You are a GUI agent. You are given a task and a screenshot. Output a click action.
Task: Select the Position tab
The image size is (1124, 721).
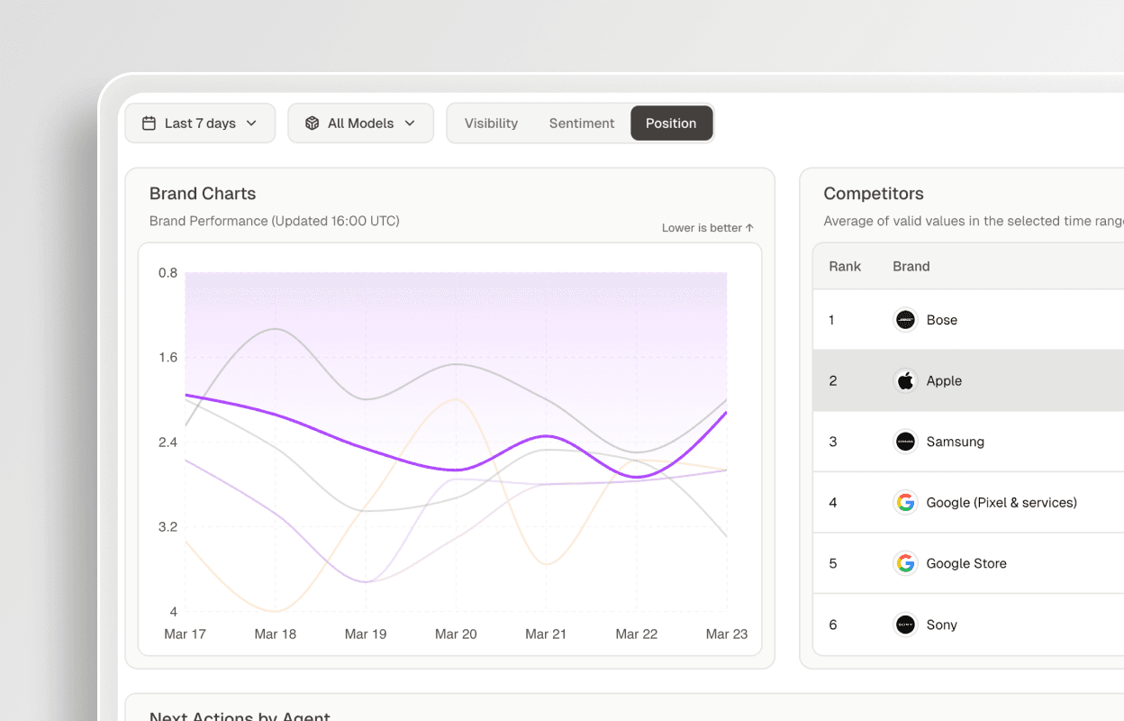pyautogui.click(x=672, y=123)
